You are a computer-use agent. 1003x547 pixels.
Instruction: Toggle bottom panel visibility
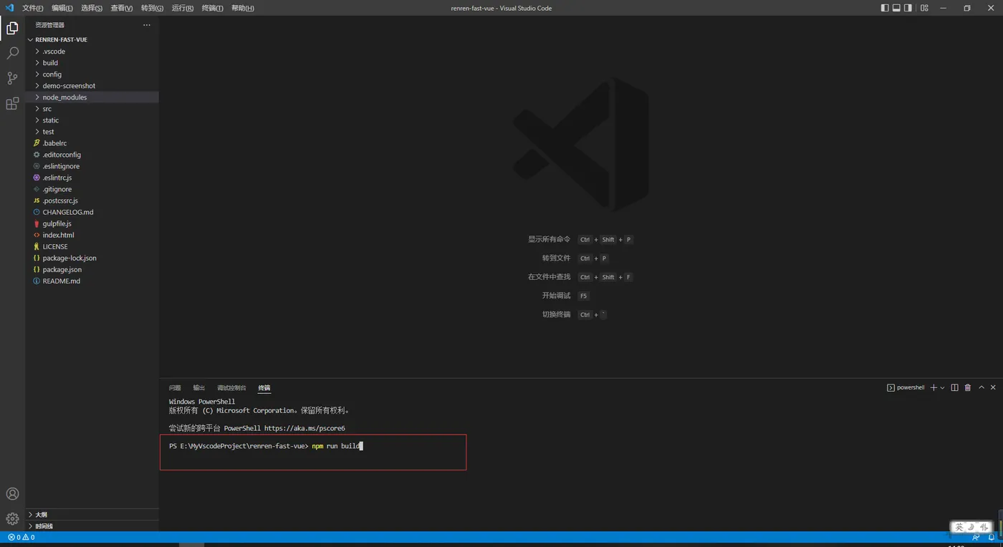896,8
